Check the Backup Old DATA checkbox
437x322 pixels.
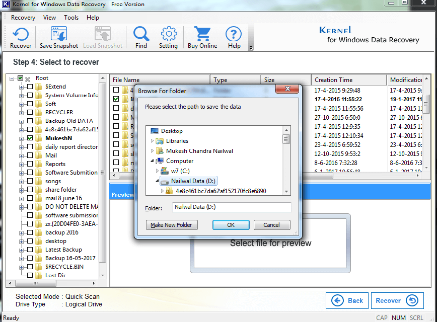point(30,121)
